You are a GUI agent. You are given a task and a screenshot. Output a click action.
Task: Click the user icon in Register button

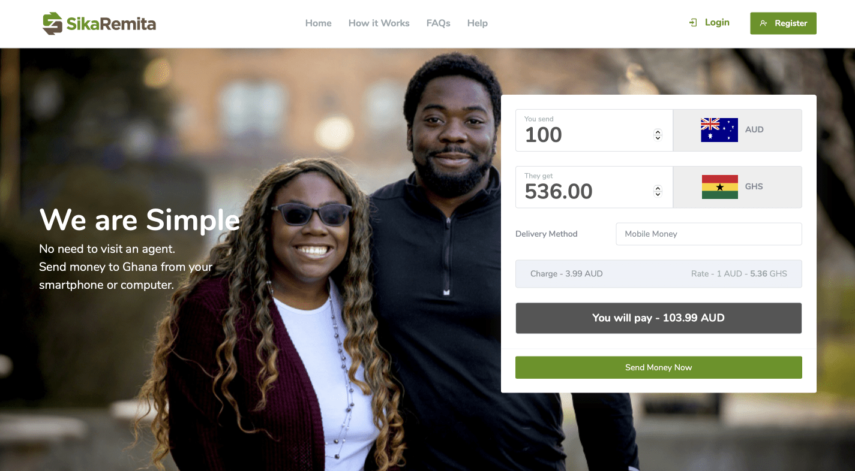tap(763, 23)
